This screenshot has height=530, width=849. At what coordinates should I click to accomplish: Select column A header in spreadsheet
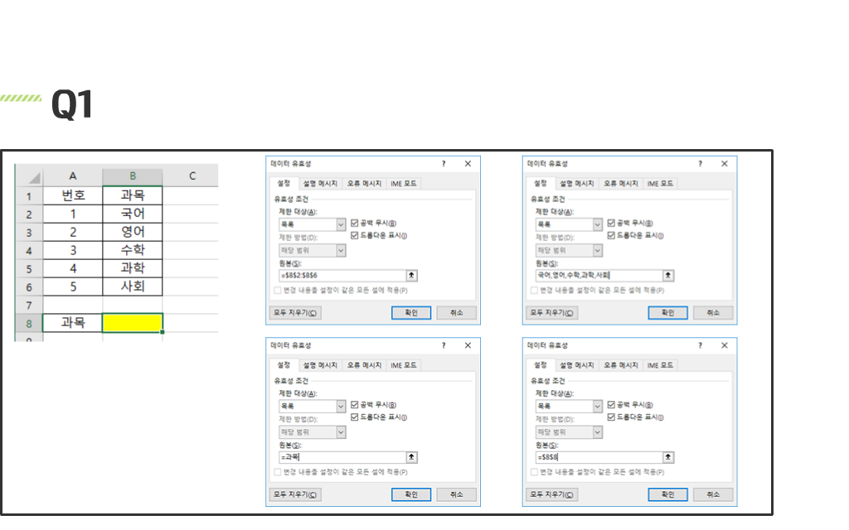pyautogui.click(x=73, y=176)
